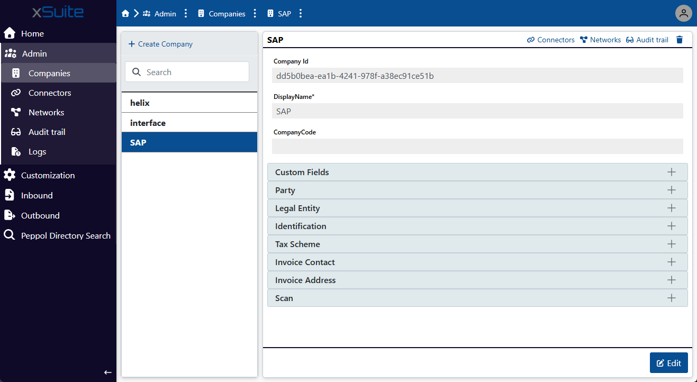Viewport: 697px width, 382px height.
Task: Open the user profile avatar icon
Action: [x=684, y=13]
